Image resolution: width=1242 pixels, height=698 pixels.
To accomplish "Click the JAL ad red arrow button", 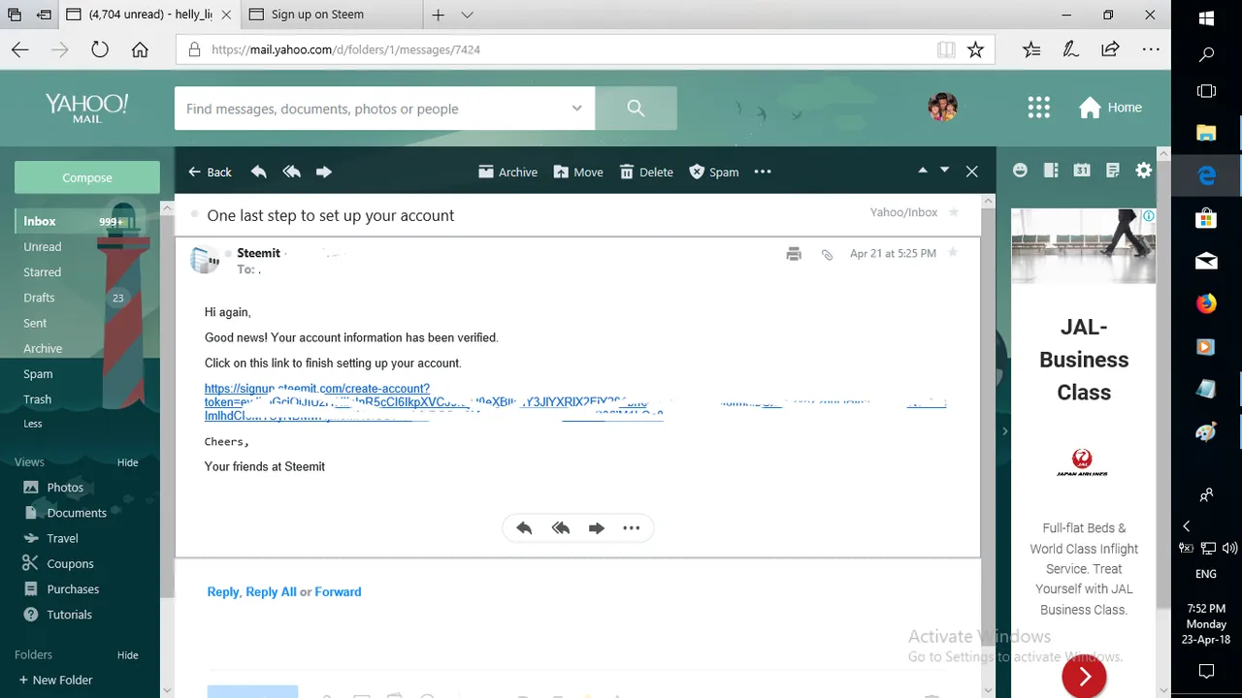I will tap(1084, 676).
